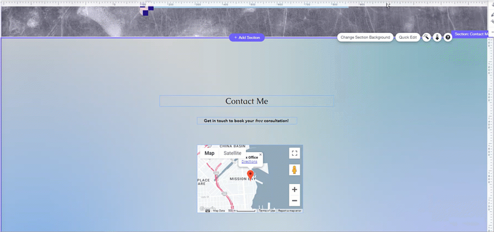The image size is (494, 232).
Task: Open section help question mark icon
Action: [448, 37]
